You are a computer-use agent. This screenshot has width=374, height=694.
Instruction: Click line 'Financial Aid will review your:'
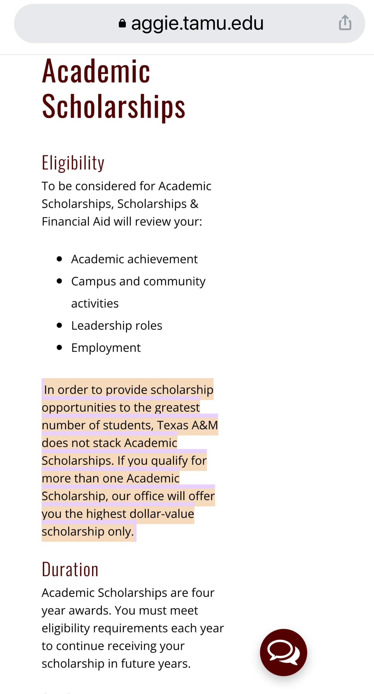point(122,221)
